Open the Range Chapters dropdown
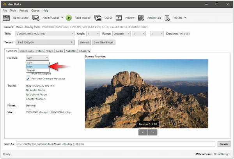The width and height of the screenshot is (234, 159). (x=121, y=33)
